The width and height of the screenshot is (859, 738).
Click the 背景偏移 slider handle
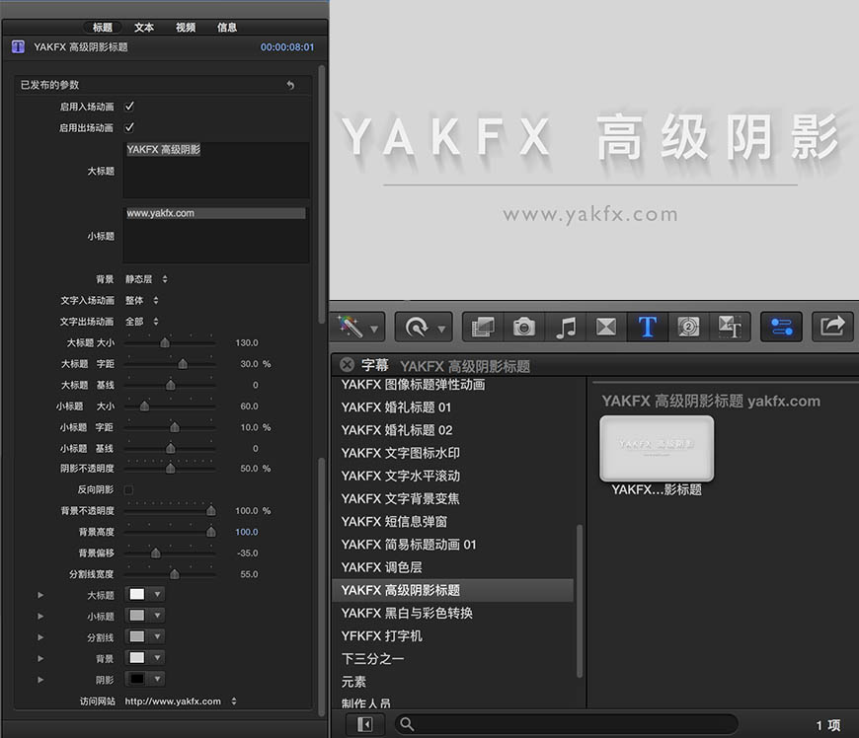click(x=156, y=553)
